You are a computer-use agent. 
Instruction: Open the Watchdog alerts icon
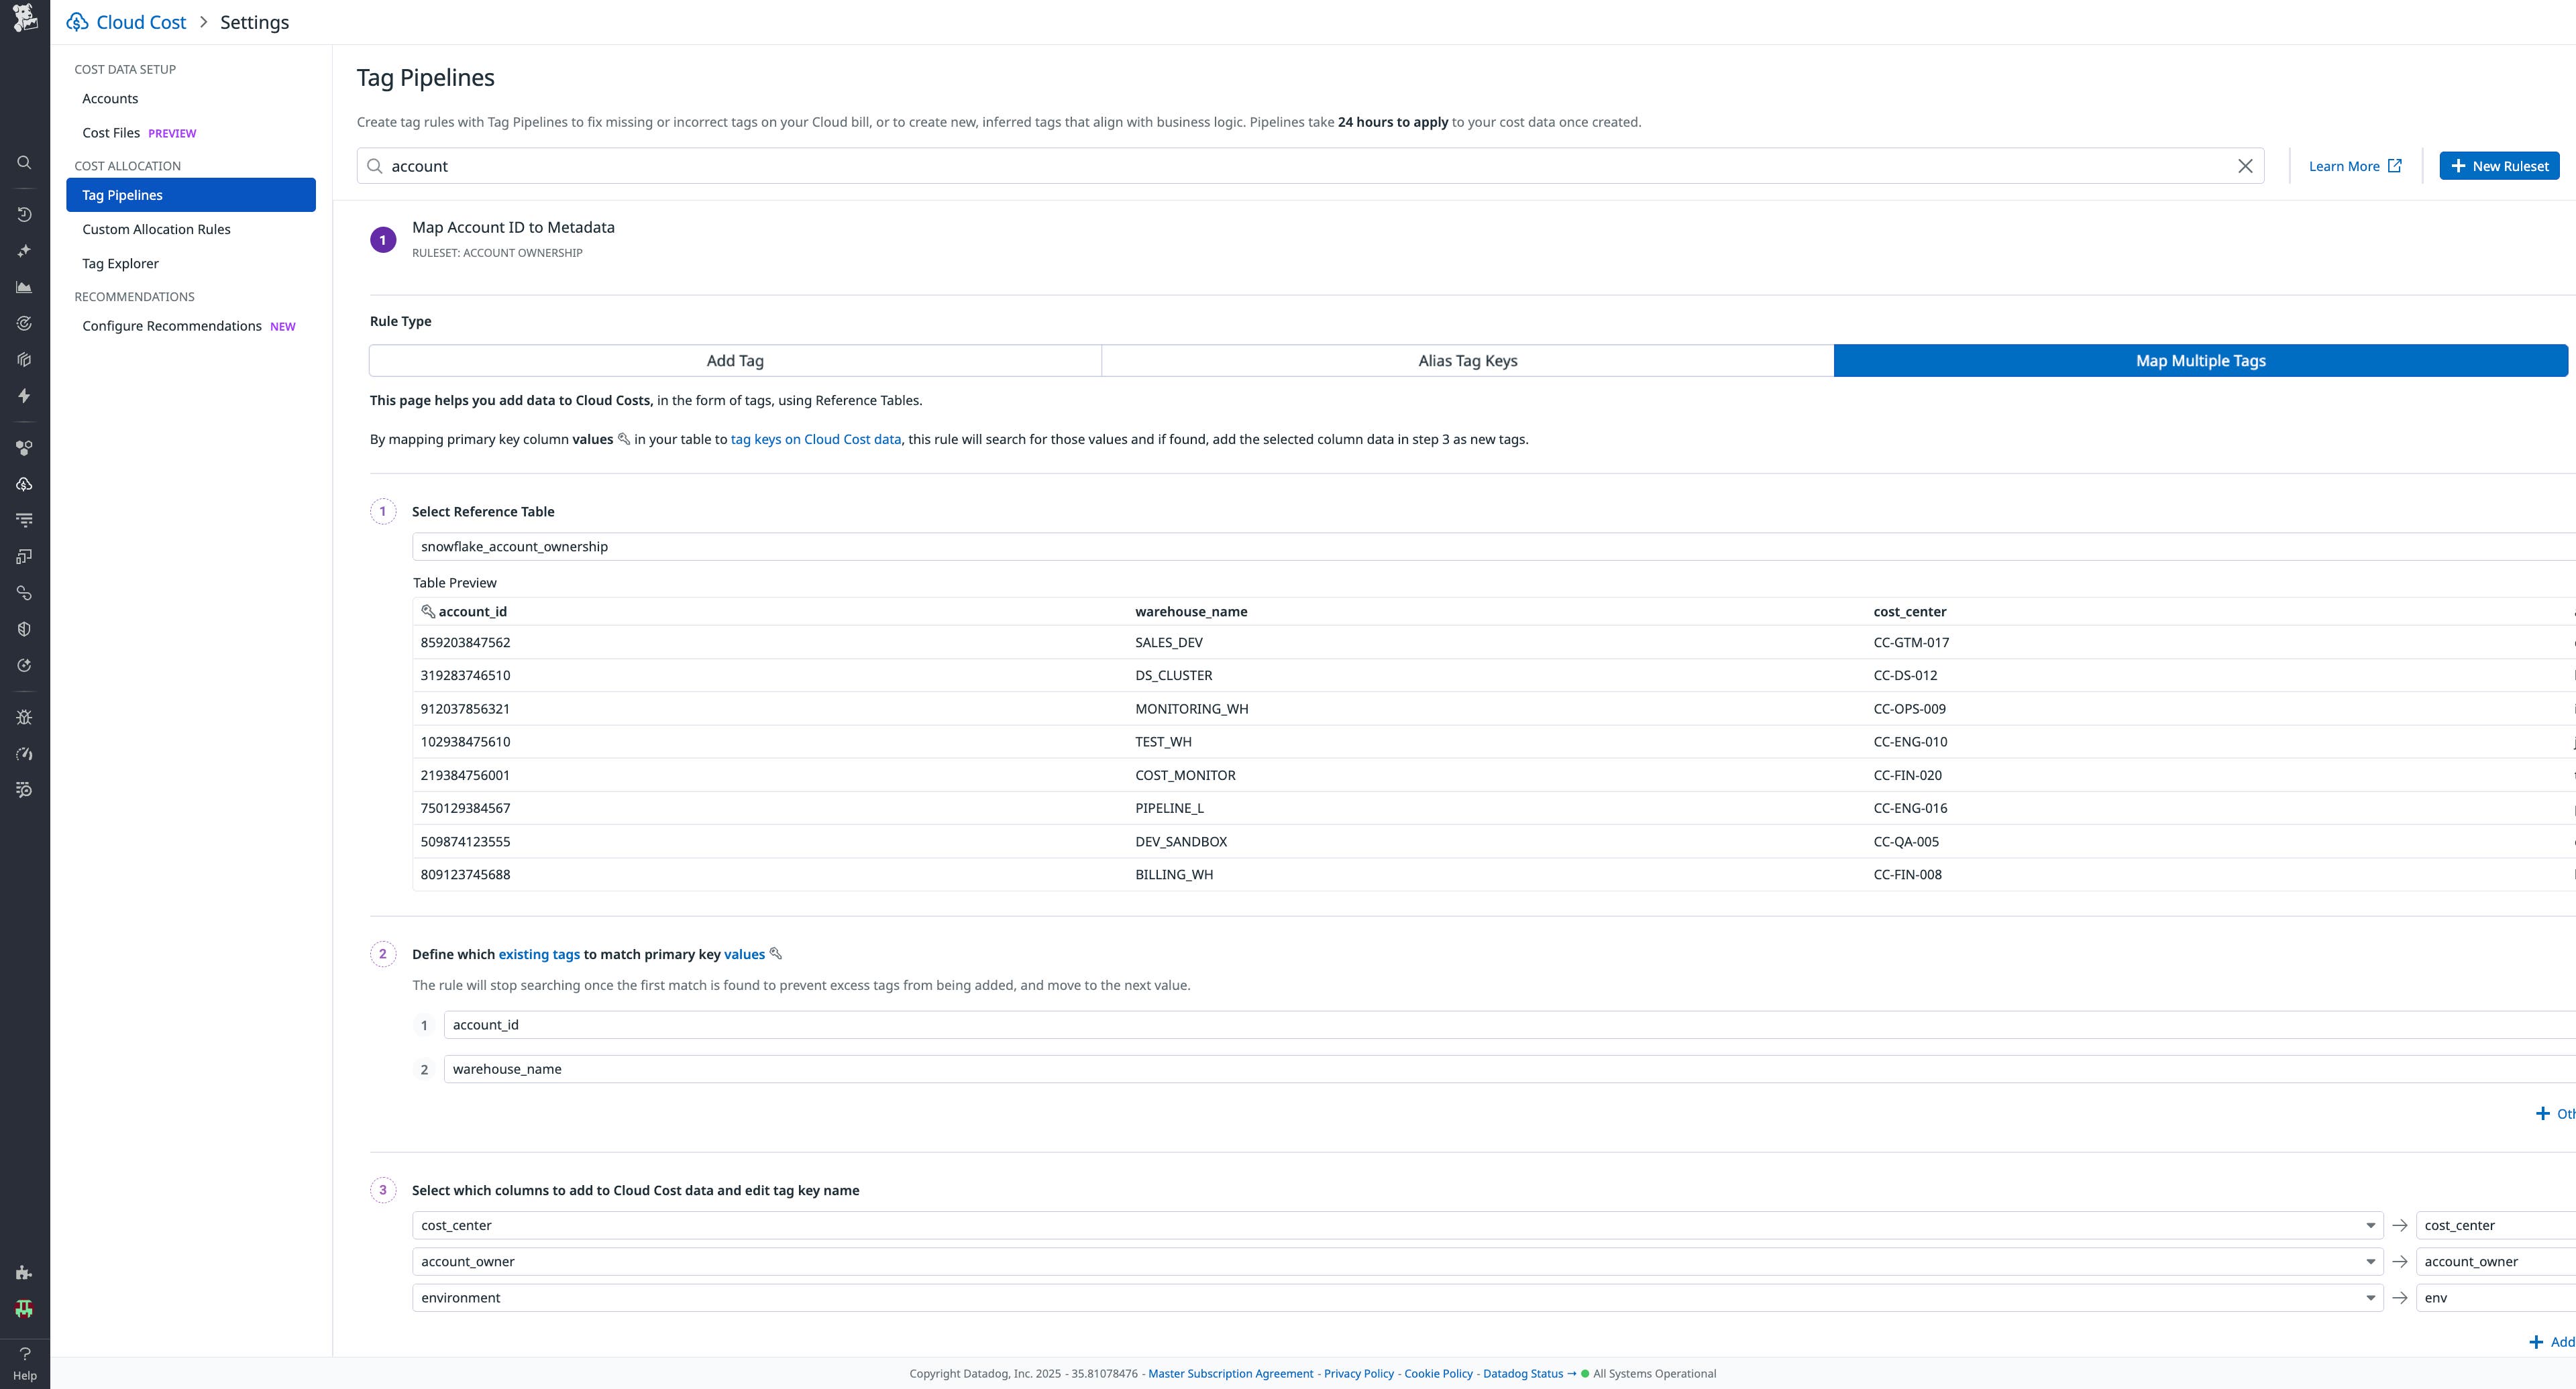click(23, 322)
